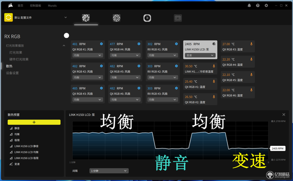Open preset dropdown for RX RGB #3 fan
Screen dimensions: 293x181
coord(163,99)
